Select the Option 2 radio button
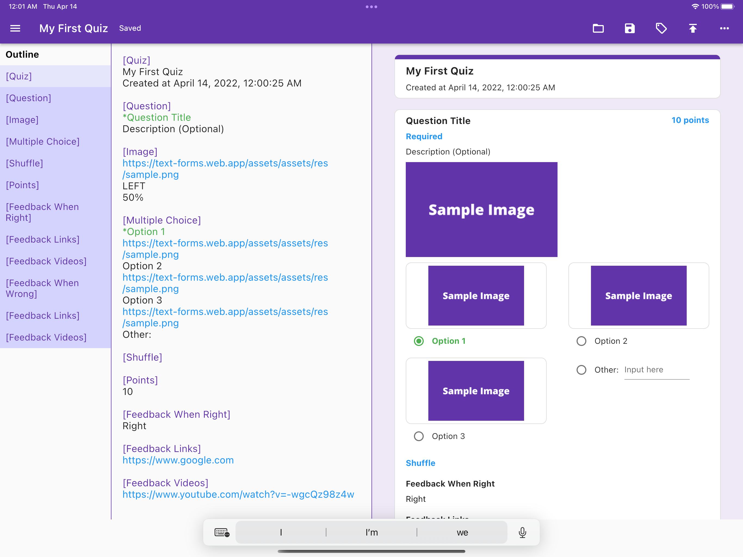This screenshot has height=557, width=743. coord(581,341)
